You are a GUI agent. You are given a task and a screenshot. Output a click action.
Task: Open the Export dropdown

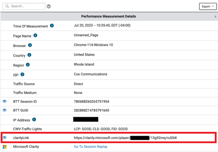(208, 6)
